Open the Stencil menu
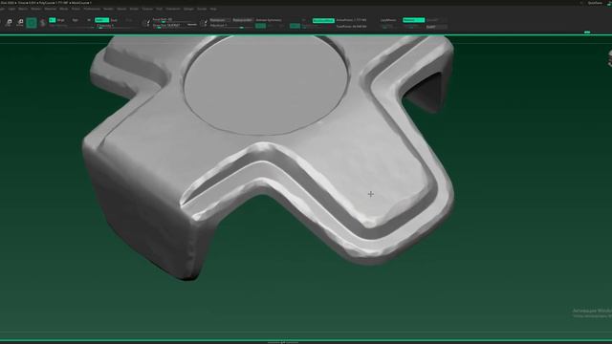 tap(121, 9)
